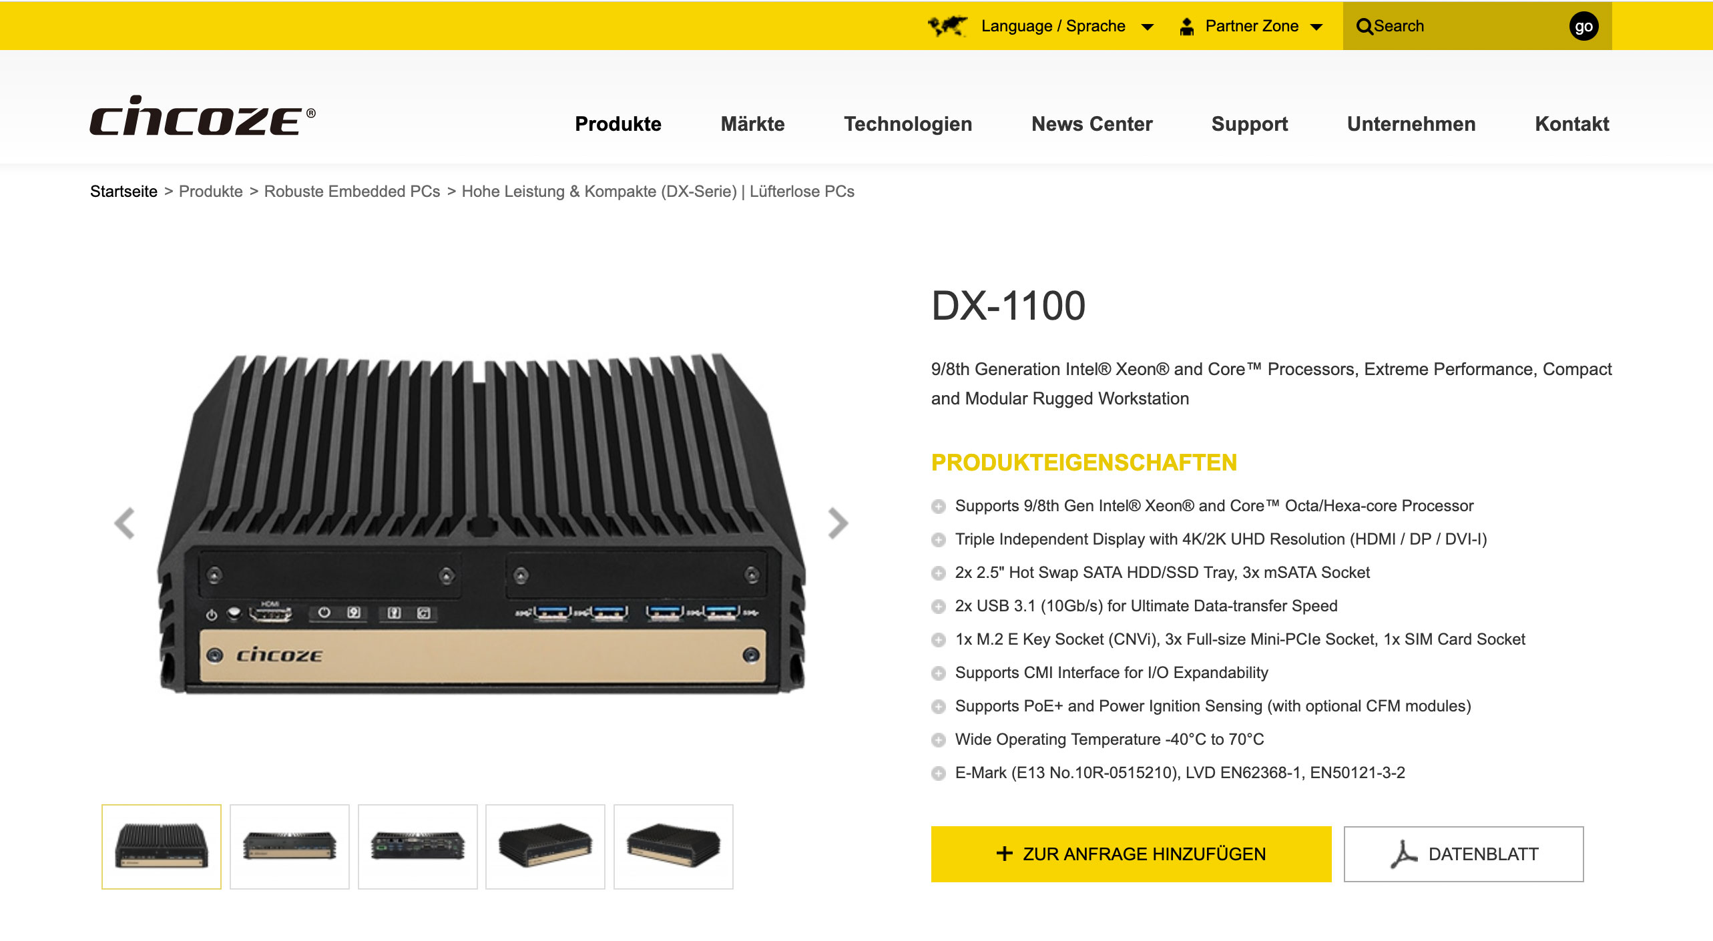Follow the Robuste Embedded PCs breadcrumb link
1713x941 pixels.
pyautogui.click(x=352, y=192)
